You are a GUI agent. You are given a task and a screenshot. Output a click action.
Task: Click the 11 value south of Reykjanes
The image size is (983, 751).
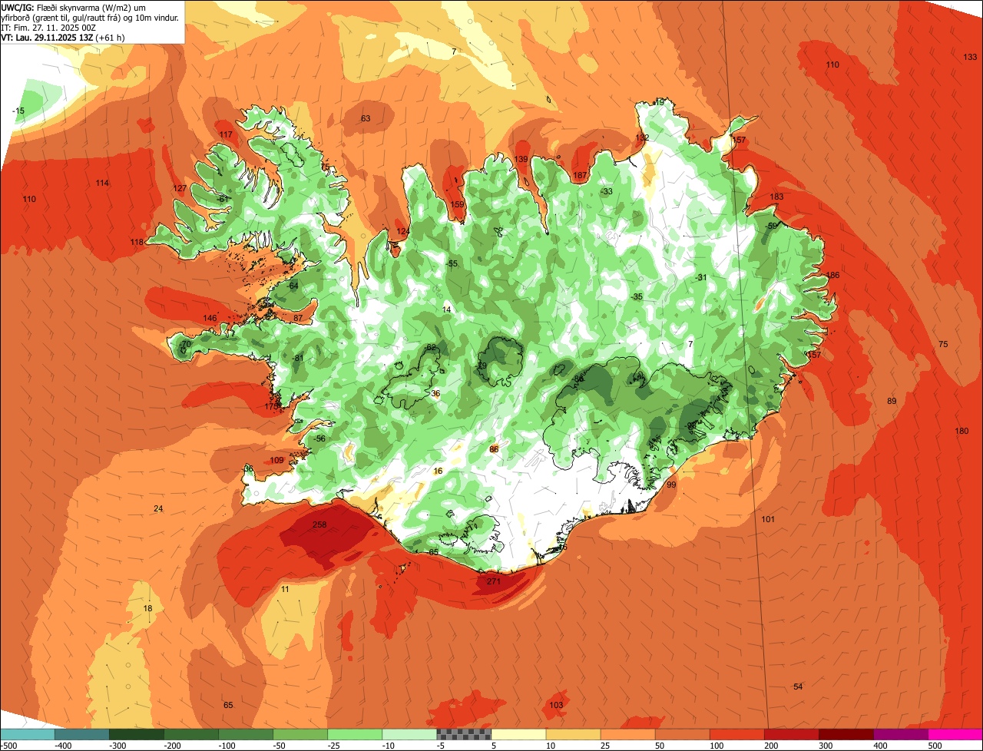(285, 590)
